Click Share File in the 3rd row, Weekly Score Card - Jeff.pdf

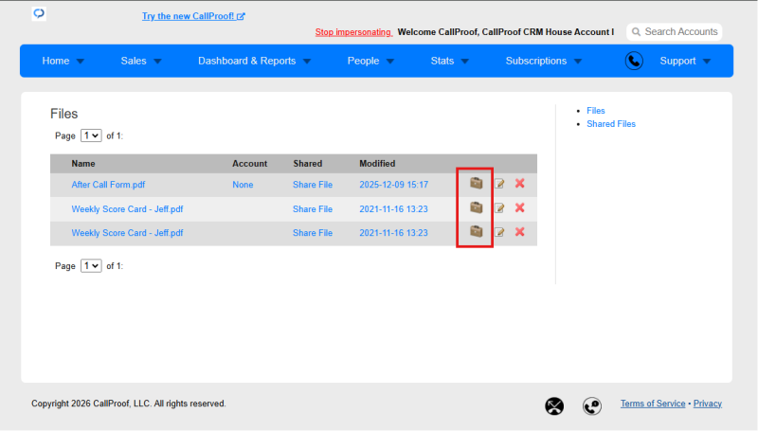coord(313,233)
